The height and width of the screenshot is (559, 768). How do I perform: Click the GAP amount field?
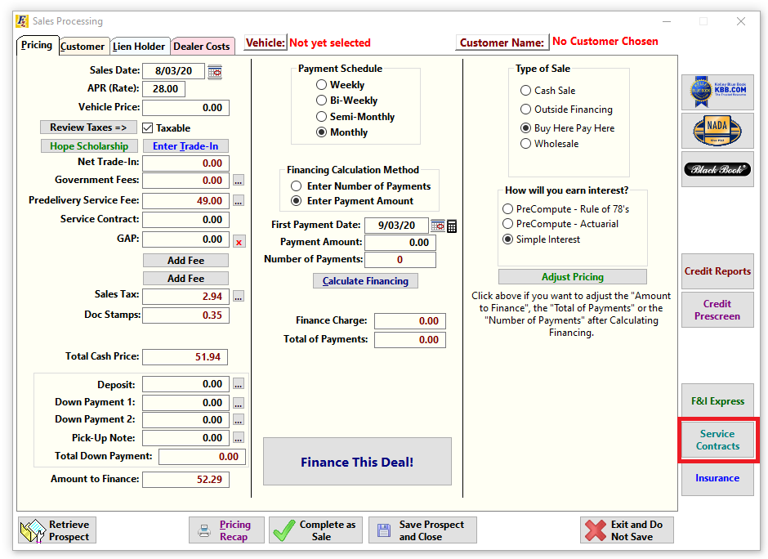tap(185, 239)
